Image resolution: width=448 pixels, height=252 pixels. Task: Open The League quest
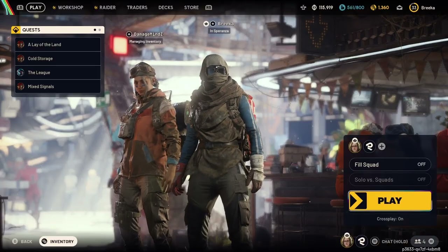coord(58,72)
